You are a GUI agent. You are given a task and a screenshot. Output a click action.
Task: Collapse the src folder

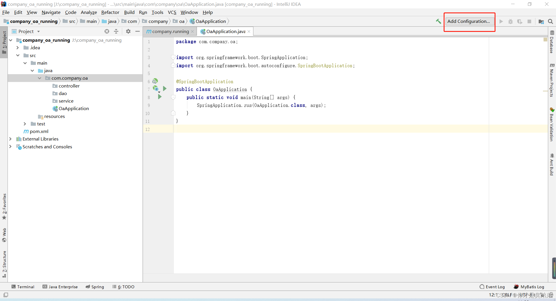[18, 55]
